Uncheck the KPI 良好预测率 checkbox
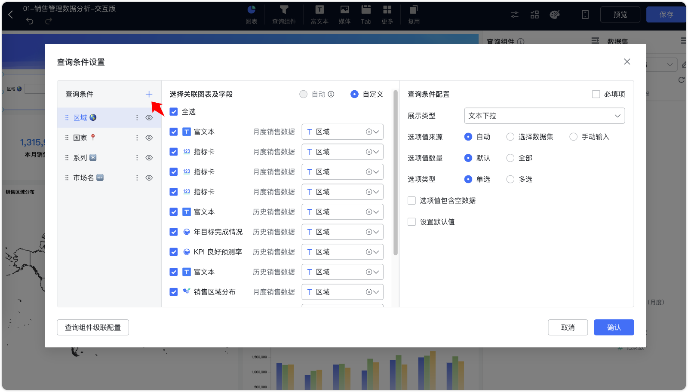Screen dimensions: 688x392 pos(174,252)
